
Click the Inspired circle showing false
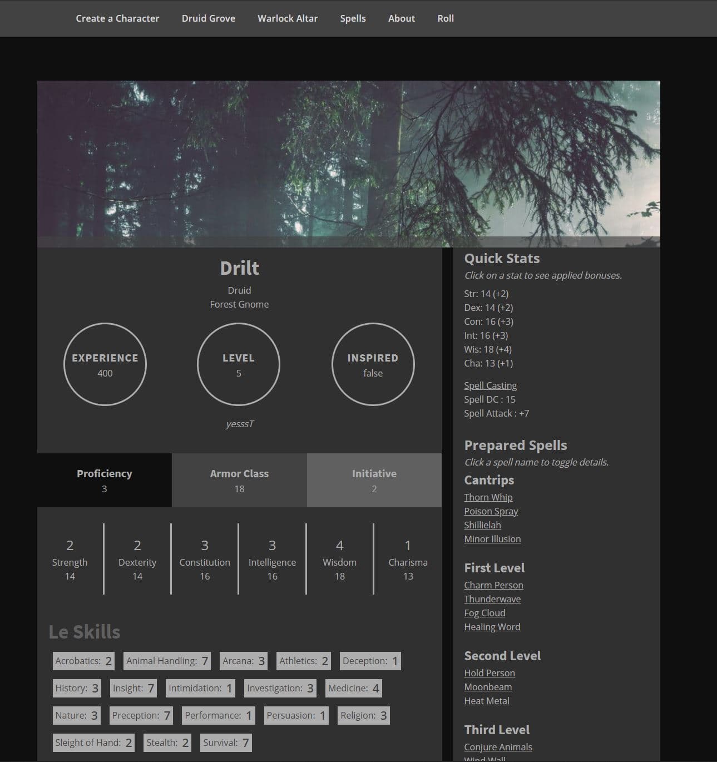[373, 364]
